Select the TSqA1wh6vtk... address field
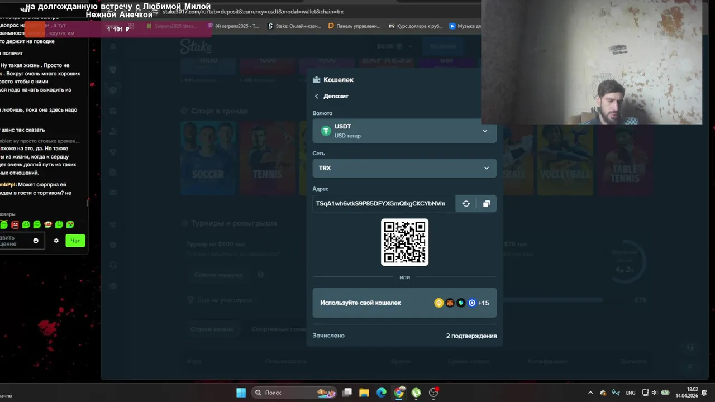This screenshot has height=402, width=715. coord(384,204)
